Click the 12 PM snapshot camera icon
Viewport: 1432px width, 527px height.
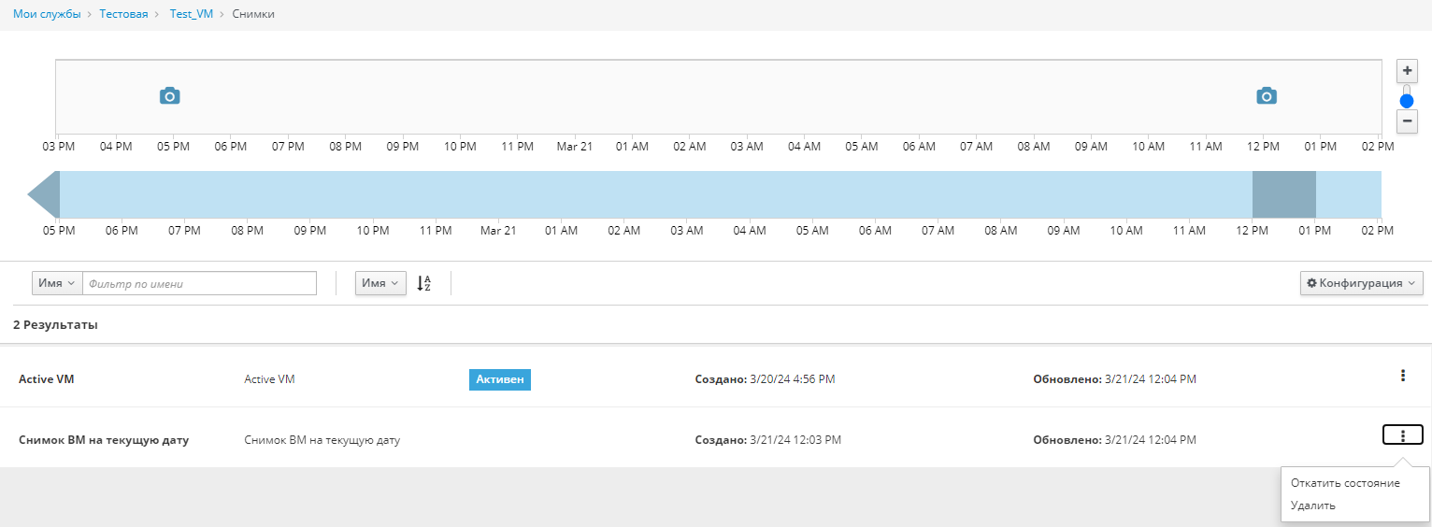(1267, 95)
